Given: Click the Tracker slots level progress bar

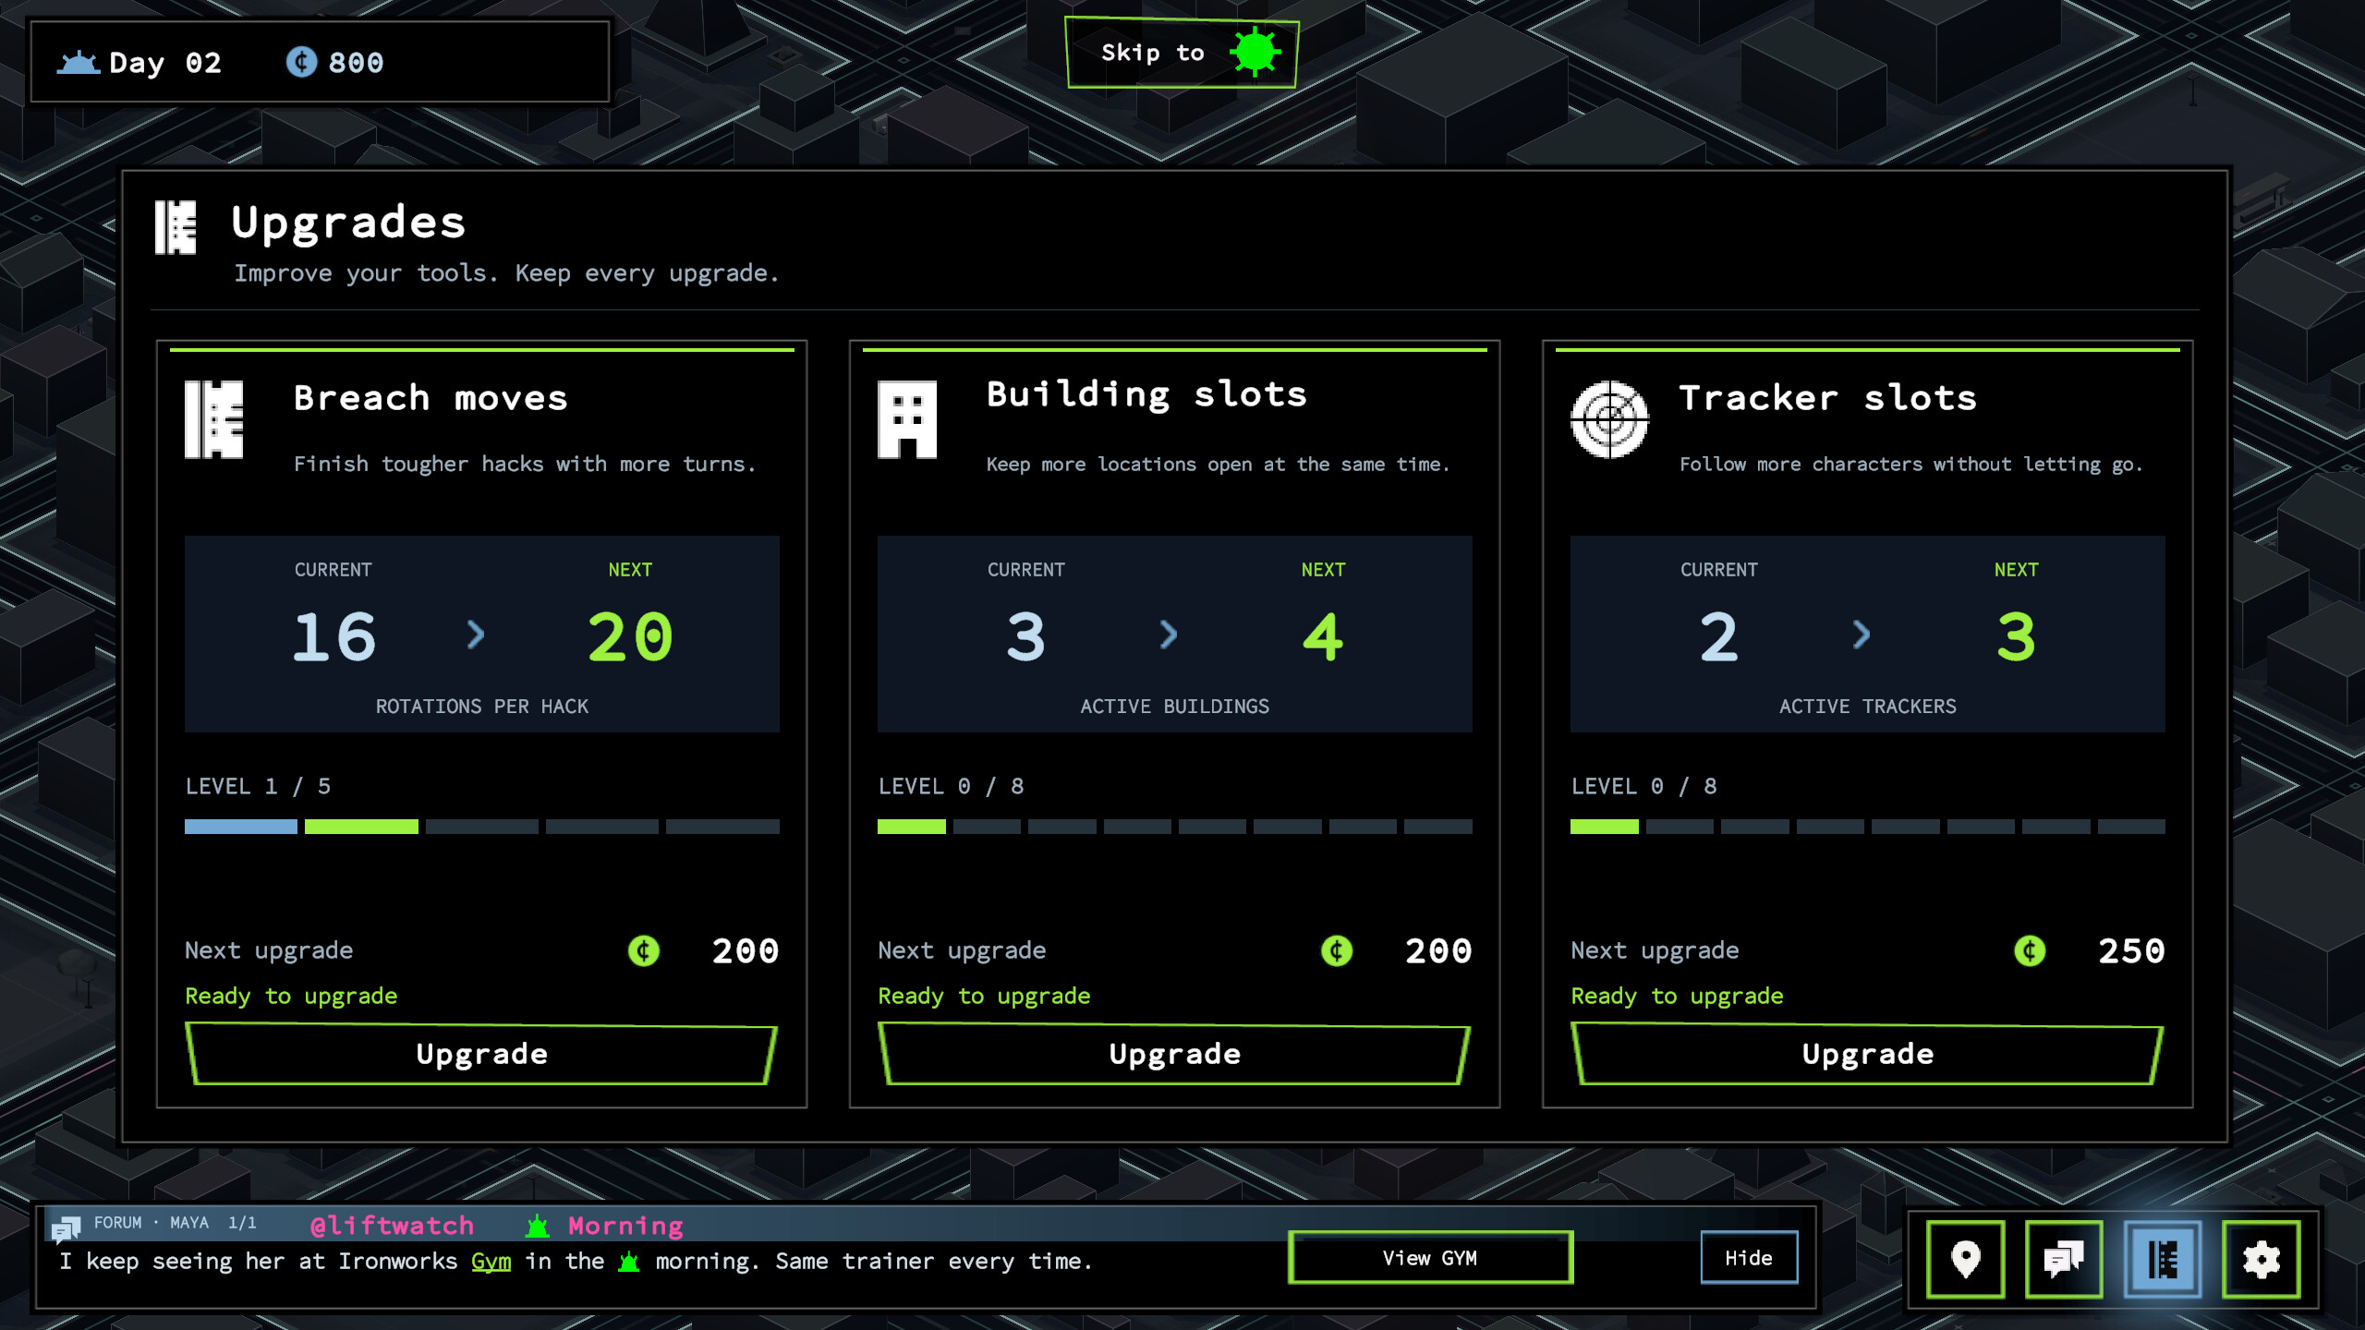Looking at the screenshot, I should click(1867, 827).
